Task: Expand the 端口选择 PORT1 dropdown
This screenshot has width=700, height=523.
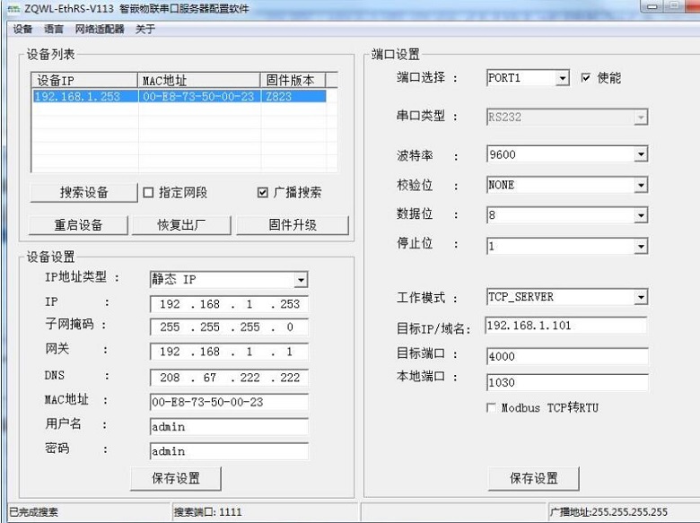Action: (x=563, y=79)
